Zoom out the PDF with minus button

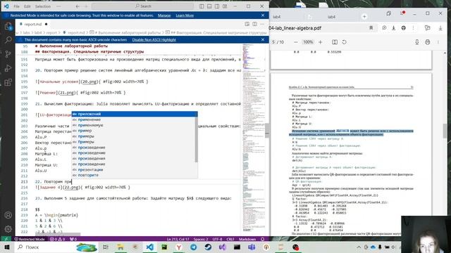pos(296,42)
